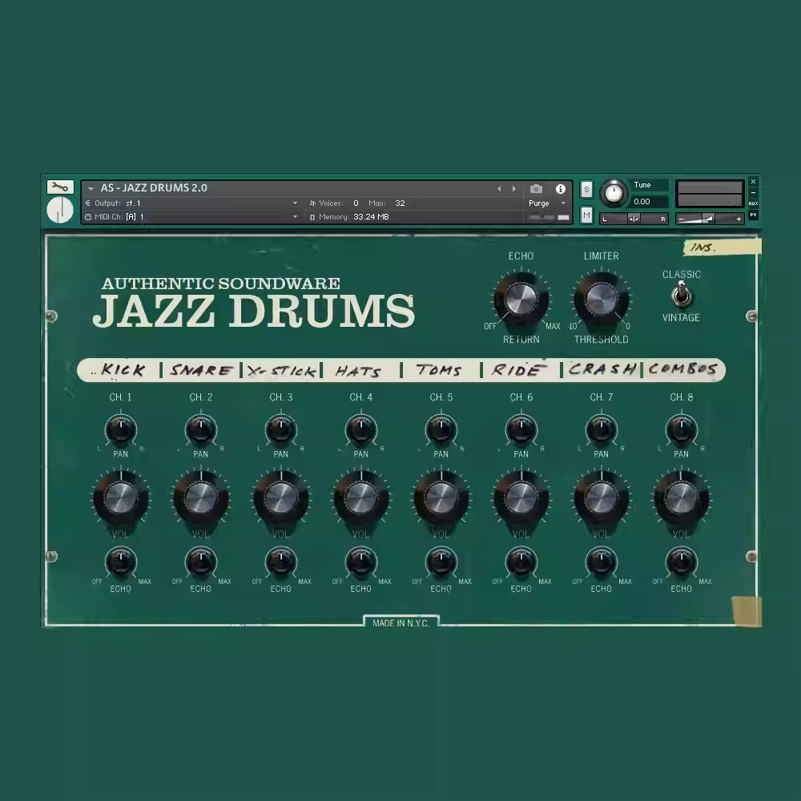The height and width of the screenshot is (801, 801).
Task: Click the MADE IN N.Y.C. label
Action: coord(401,622)
